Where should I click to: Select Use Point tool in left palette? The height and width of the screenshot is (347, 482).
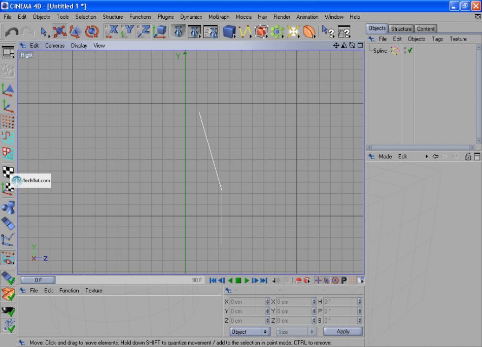tap(8, 122)
